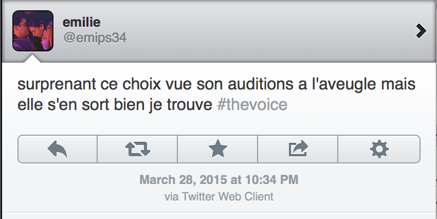Screen dimensions: 437x219
Task: Open the #thevoice hashtag
Action: (252, 104)
